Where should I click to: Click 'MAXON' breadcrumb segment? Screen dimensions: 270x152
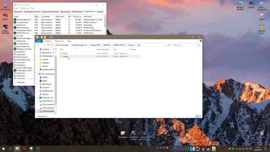pos(107,45)
